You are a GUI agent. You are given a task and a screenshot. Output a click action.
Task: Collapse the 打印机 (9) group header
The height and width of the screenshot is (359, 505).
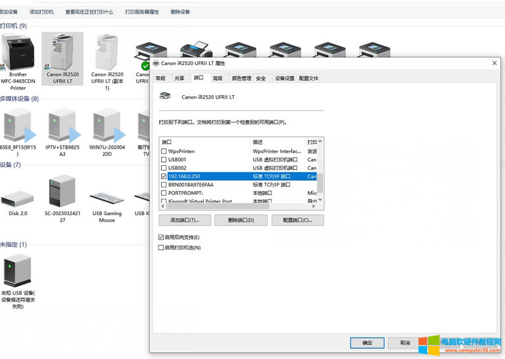click(13, 26)
